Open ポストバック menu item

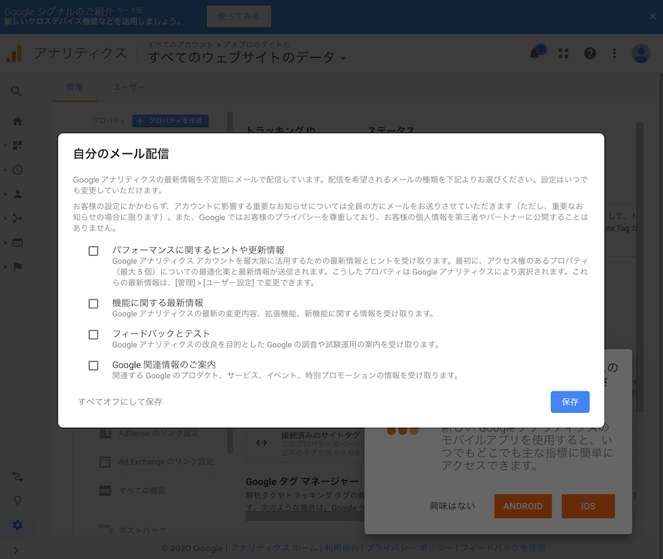(x=142, y=530)
